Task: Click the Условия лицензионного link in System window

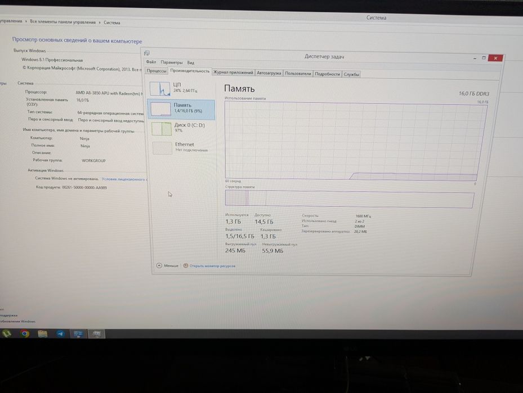Action: 124,179
